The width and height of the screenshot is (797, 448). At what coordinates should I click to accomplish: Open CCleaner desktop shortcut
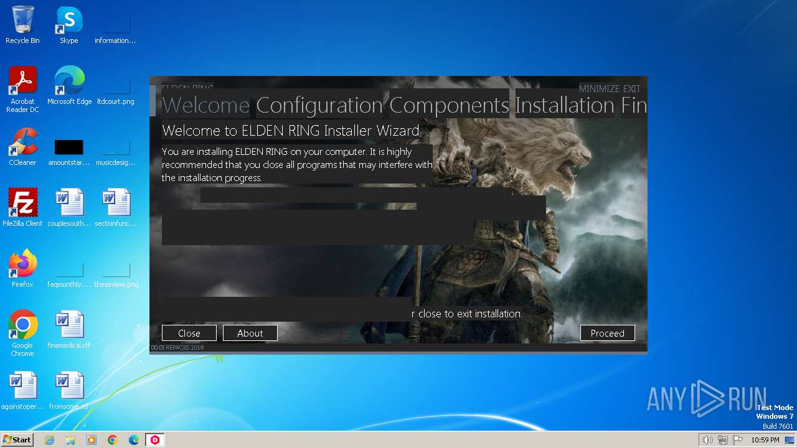(22, 147)
